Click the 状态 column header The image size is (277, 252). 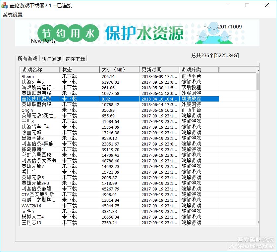tap(80, 69)
